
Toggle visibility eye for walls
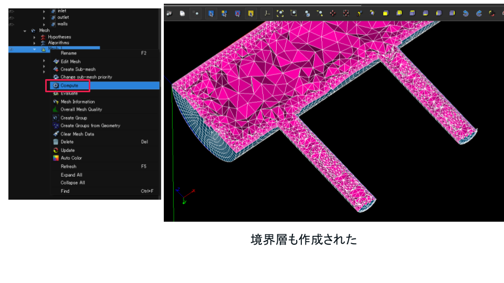(x=12, y=24)
